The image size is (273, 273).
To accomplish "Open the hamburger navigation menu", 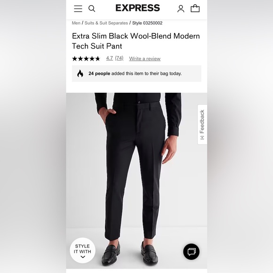I will tap(78, 8).
